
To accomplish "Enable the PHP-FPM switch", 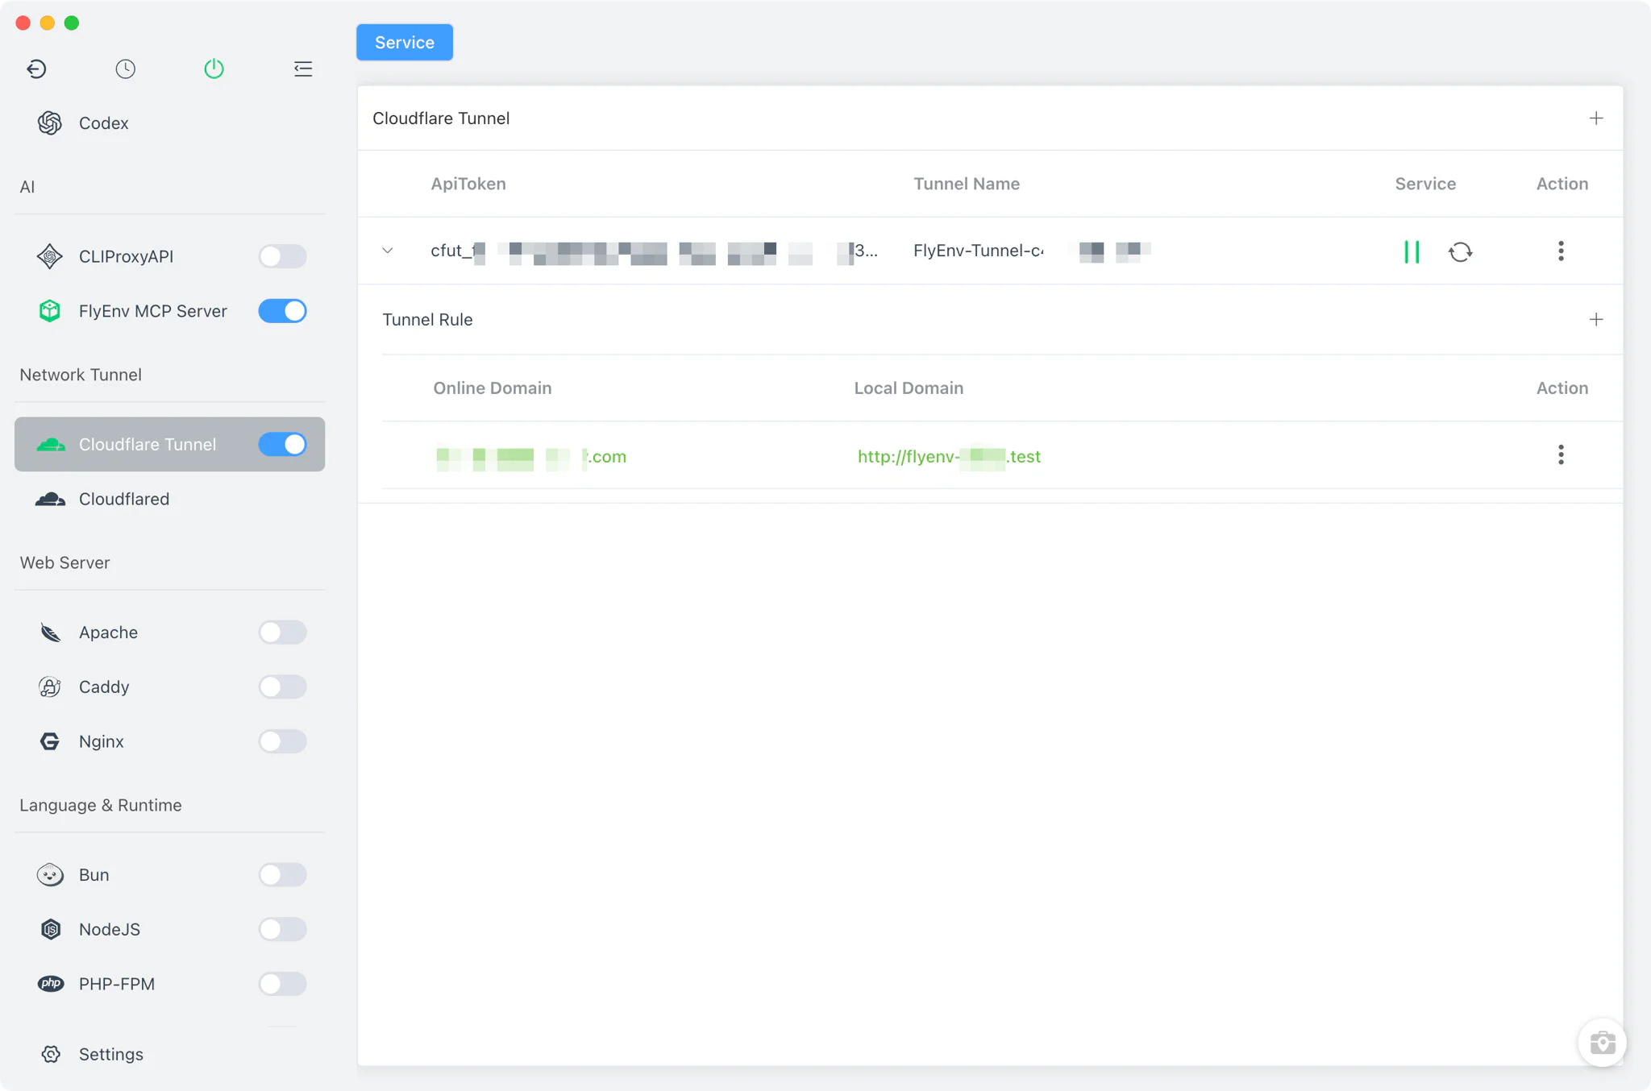I will pos(282,984).
